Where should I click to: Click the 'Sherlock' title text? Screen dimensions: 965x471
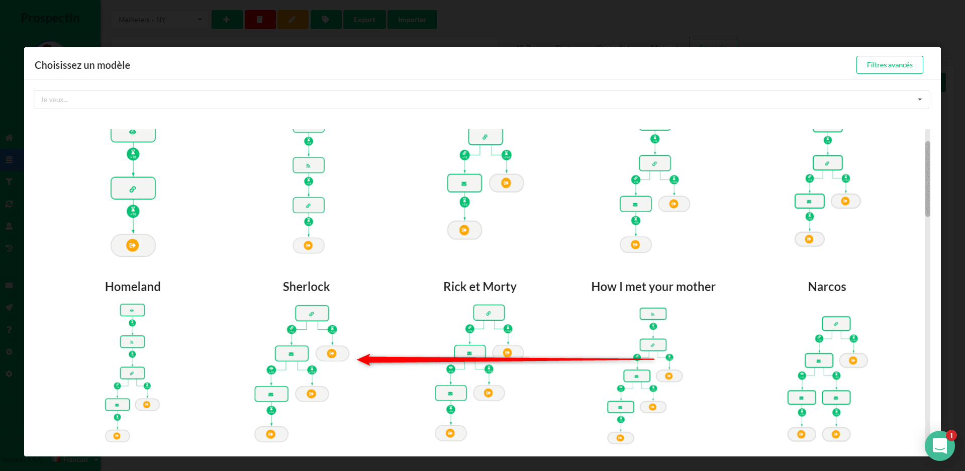[x=306, y=287]
